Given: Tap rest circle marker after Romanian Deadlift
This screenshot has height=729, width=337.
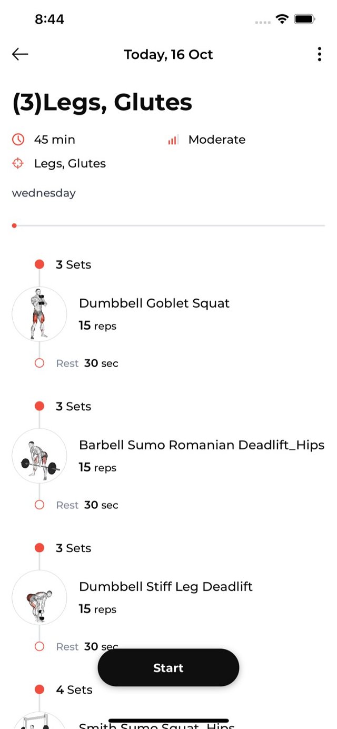Looking at the screenshot, I should (39, 505).
